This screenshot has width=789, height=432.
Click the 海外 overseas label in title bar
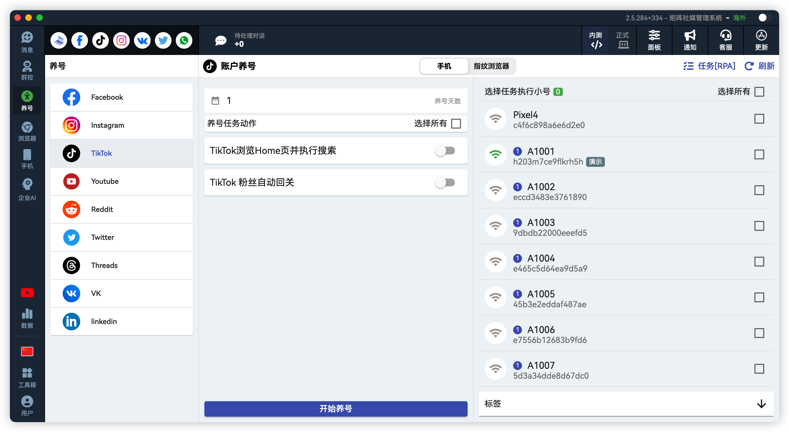pyautogui.click(x=739, y=18)
